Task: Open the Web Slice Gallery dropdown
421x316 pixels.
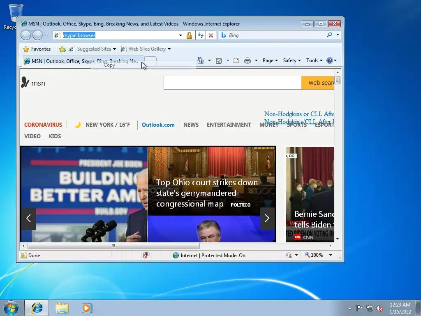Action: [146, 49]
